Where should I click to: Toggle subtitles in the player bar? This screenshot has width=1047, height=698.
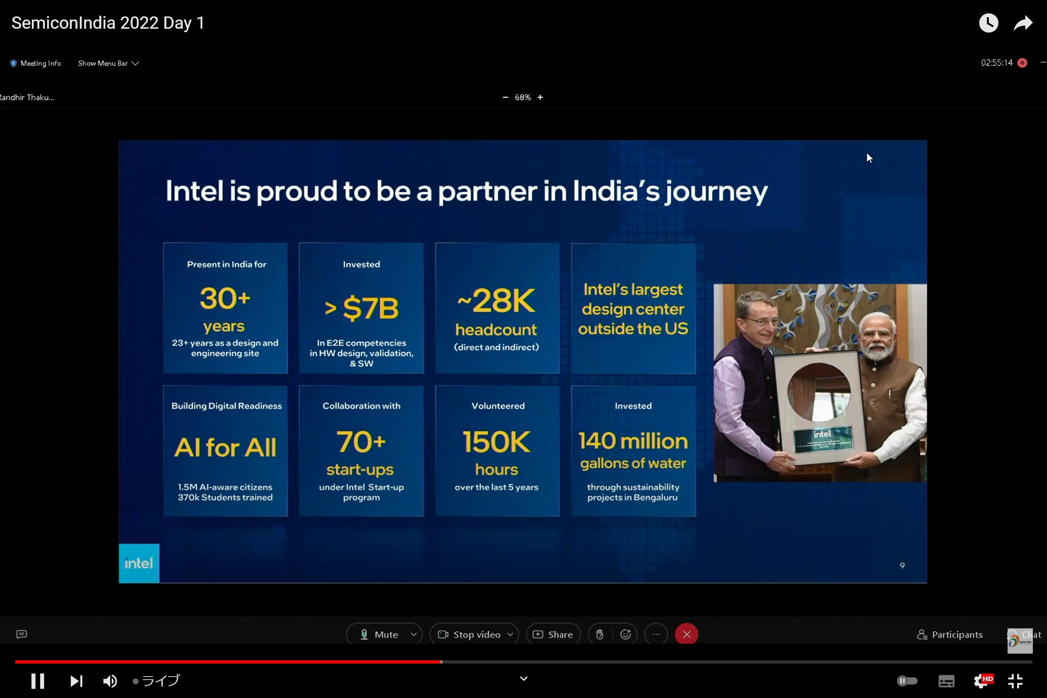pos(946,681)
